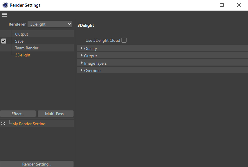The width and height of the screenshot is (248, 167).
Task: Click the render setting target icon
Action: [x=3, y=123]
